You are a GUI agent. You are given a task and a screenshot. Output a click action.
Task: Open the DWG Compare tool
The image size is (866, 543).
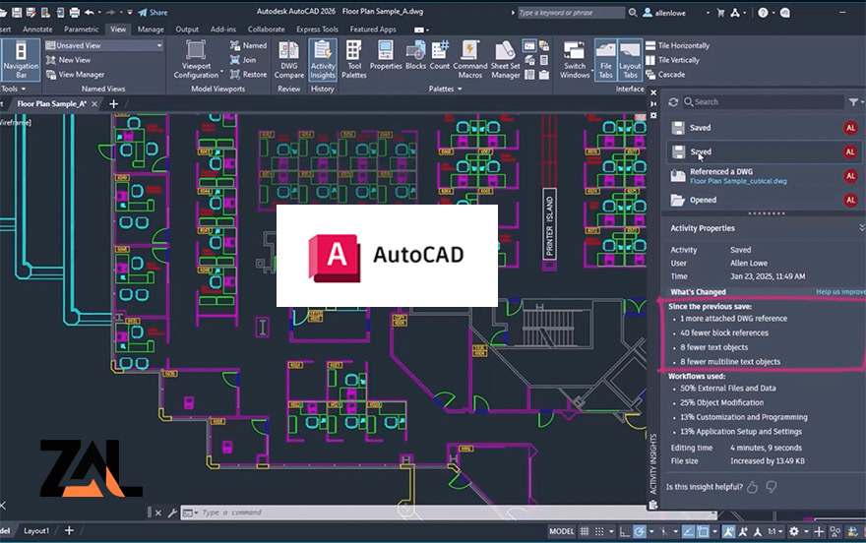[x=288, y=59]
